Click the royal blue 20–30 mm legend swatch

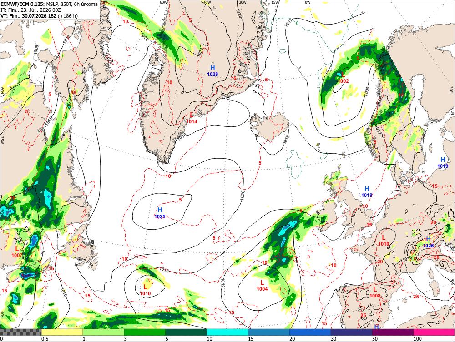pos(310,332)
